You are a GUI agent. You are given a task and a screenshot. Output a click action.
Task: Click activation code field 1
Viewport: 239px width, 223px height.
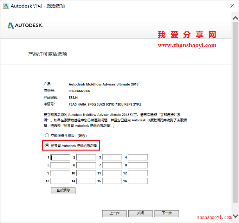[60, 157]
